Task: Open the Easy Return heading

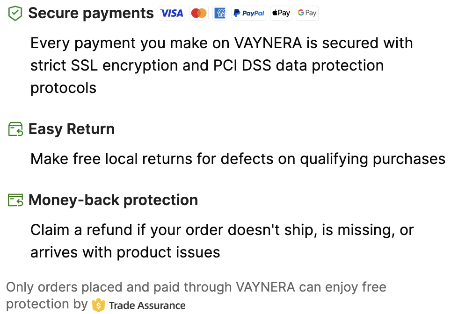Action: (x=72, y=129)
